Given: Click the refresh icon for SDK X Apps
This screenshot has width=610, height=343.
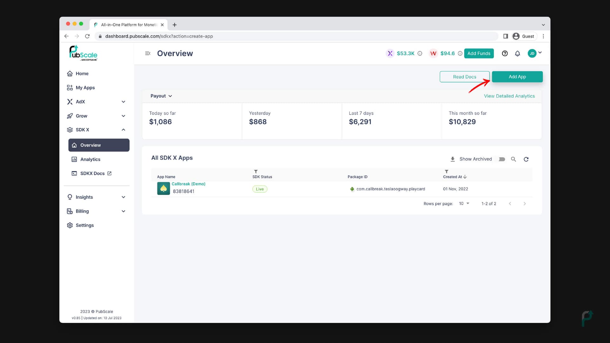Looking at the screenshot, I should 527,159.
